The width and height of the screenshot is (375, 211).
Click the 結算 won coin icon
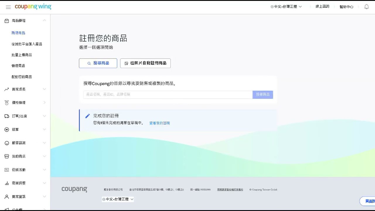coord(7,130)
